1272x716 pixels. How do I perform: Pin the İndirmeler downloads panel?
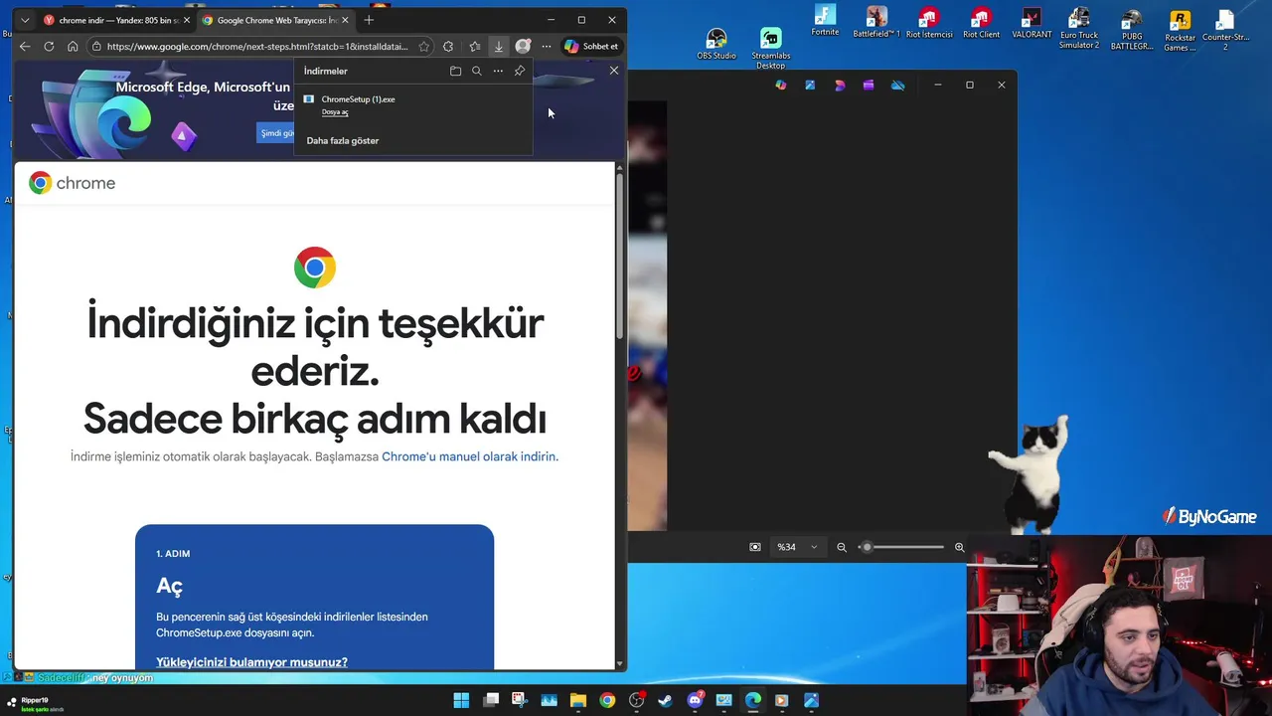pyautogui.click(x=519, y=71)
